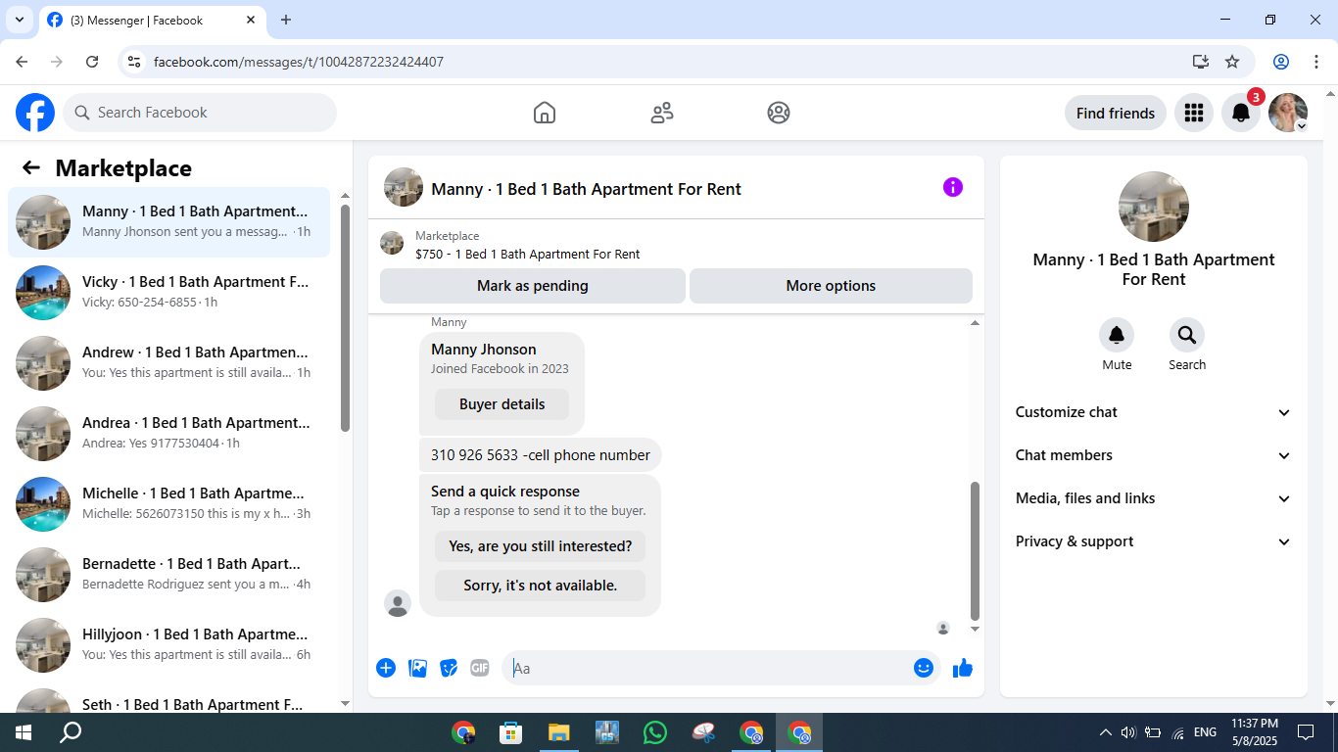Screen dimensions: 1338x752
Task: Open conversation information purple icon
Action: coord(953,187)
